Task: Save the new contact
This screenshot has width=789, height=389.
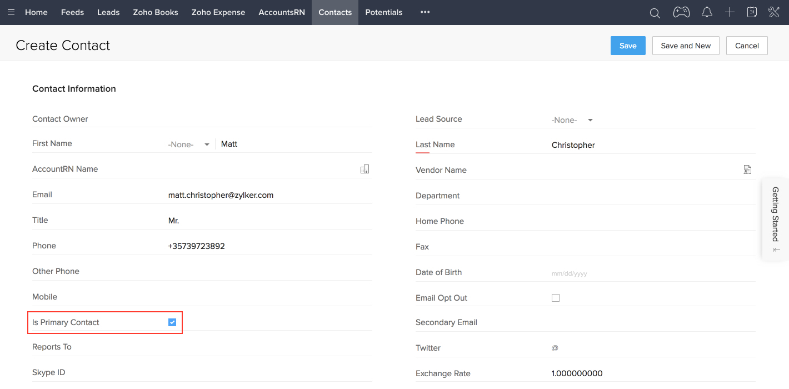Action: pos(628,46)
